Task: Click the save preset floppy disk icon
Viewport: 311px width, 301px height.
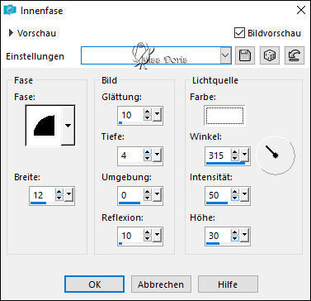Action: [245, 55]
